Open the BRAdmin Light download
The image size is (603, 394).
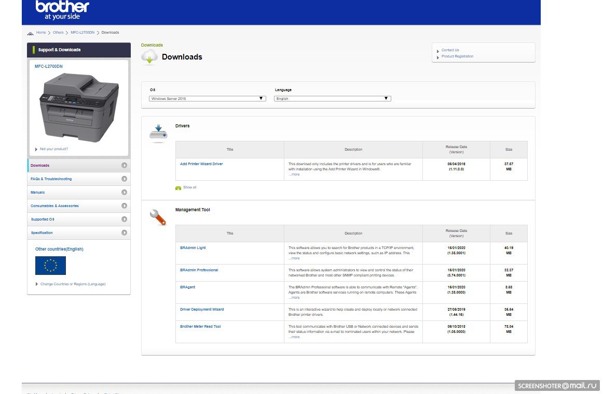tap(193, 248)
